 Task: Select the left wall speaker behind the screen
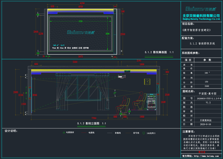click(x=30, y=92)
